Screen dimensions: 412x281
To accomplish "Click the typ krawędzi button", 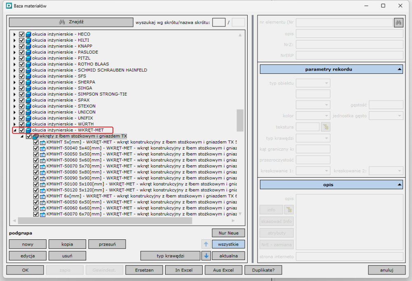I will click(170, 256).
